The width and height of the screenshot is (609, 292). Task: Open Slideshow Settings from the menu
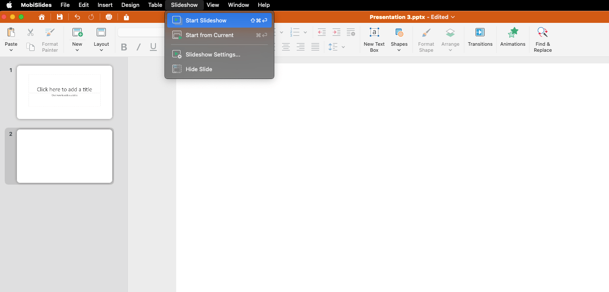tap(219, 54)
